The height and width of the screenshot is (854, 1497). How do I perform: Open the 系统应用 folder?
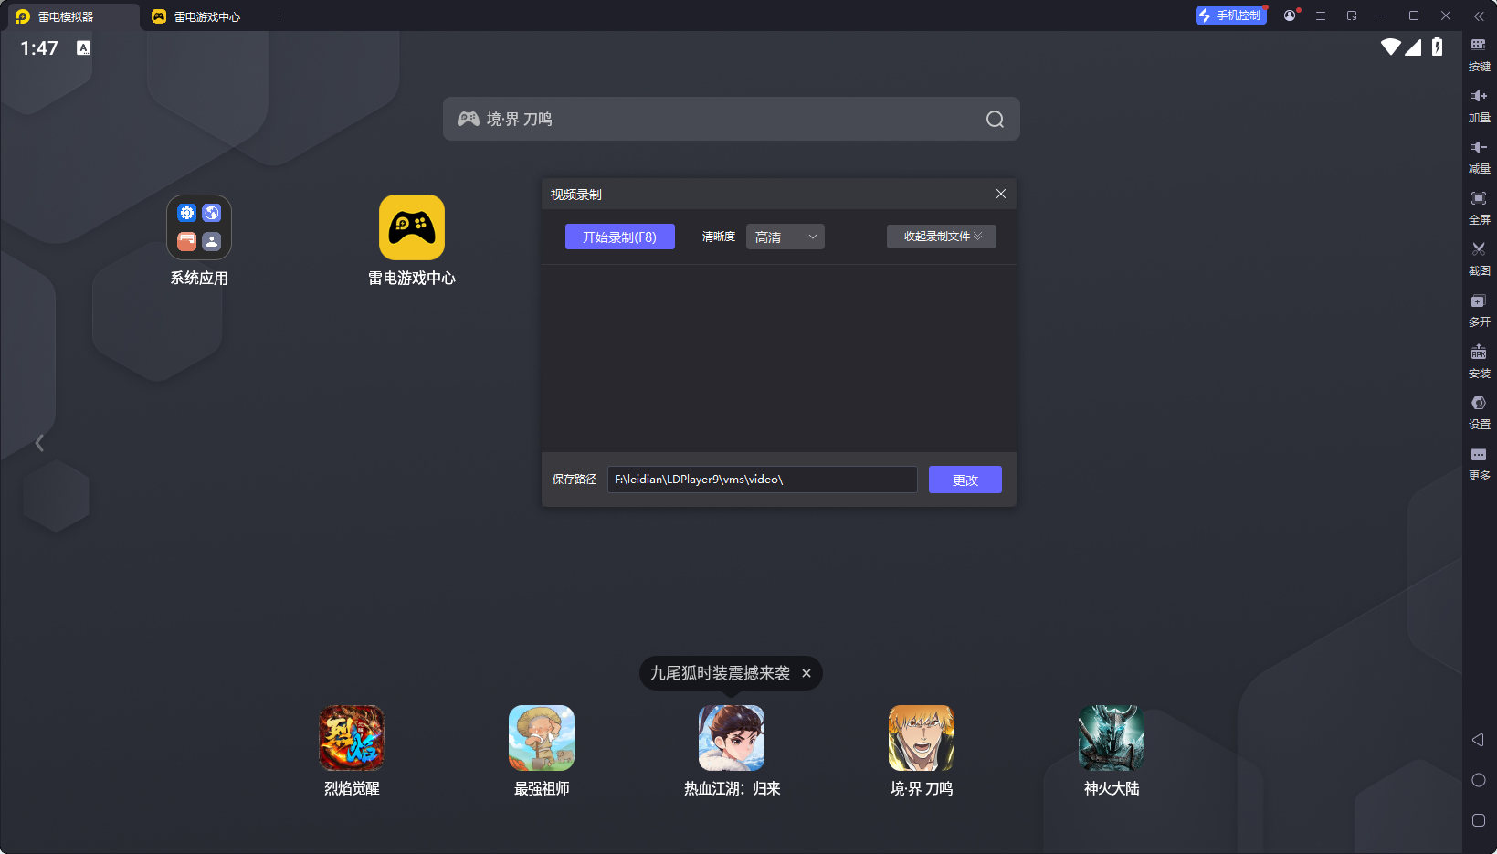(x=199, y=227)
